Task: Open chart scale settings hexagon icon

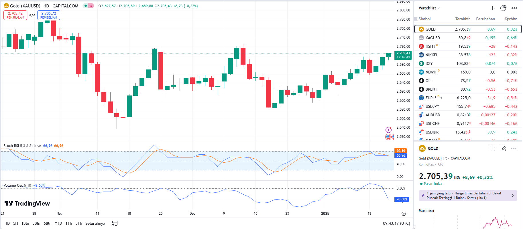Action: tap(404, 214)
